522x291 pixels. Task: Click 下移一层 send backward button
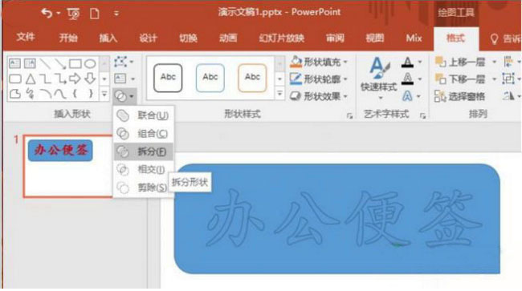click(x=460, y=79)
